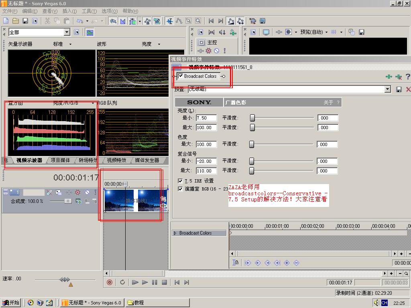411x308 pixels.
Task: Save the Broadcast Colors preset
Action: pos(399,89)
